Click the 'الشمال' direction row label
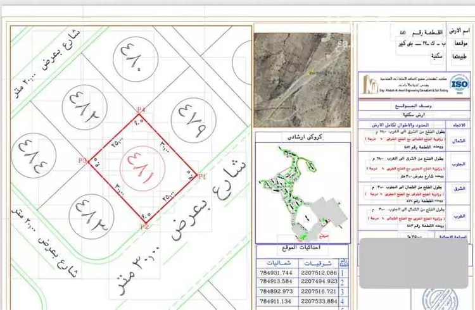 pos(458,141)
